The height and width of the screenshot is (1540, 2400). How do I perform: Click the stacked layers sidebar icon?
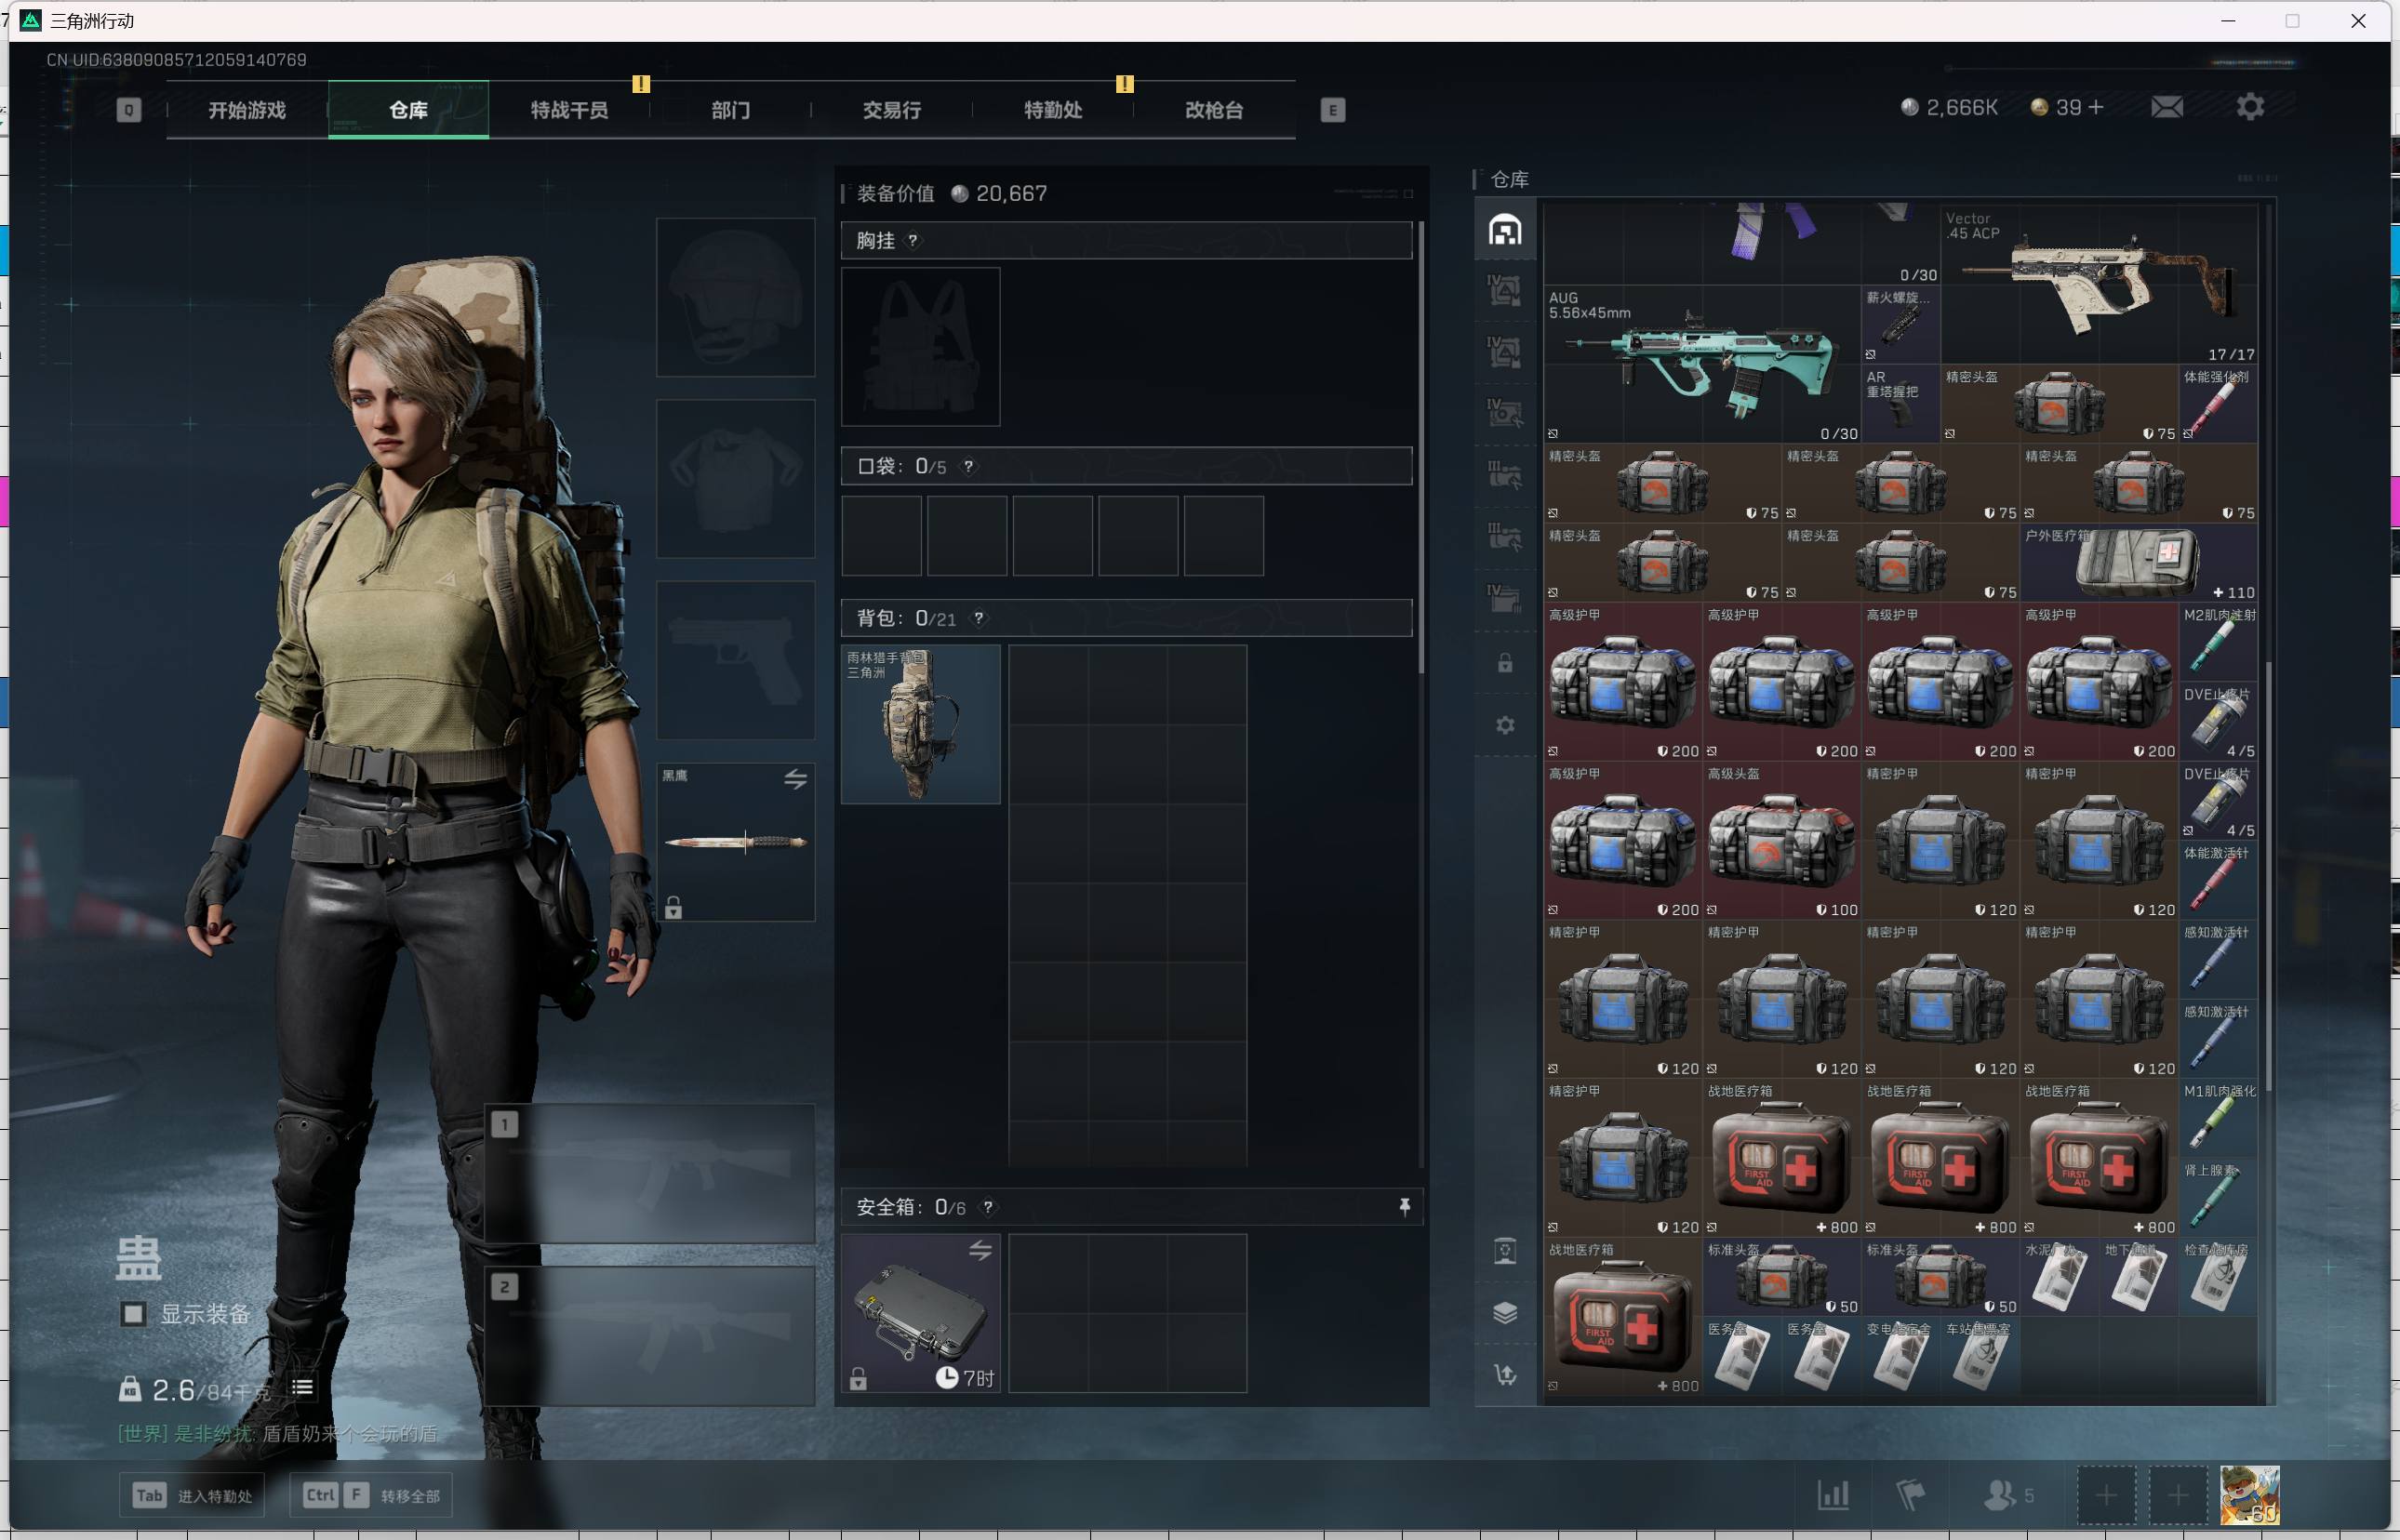(x=1505, y=1312)
